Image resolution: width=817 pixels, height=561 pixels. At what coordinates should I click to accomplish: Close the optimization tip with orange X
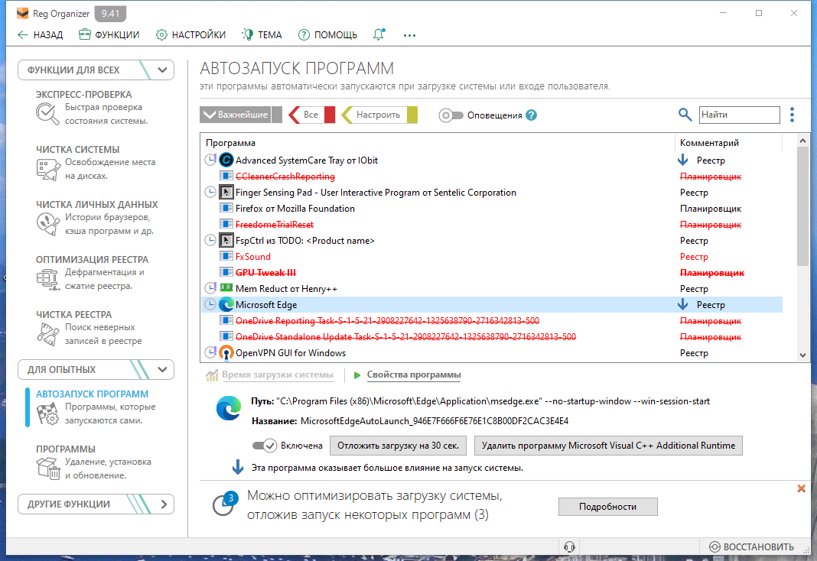802,488
